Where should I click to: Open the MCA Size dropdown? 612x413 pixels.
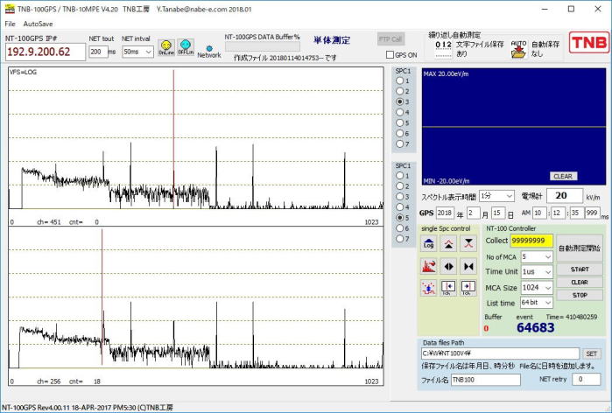coord(537,288)
